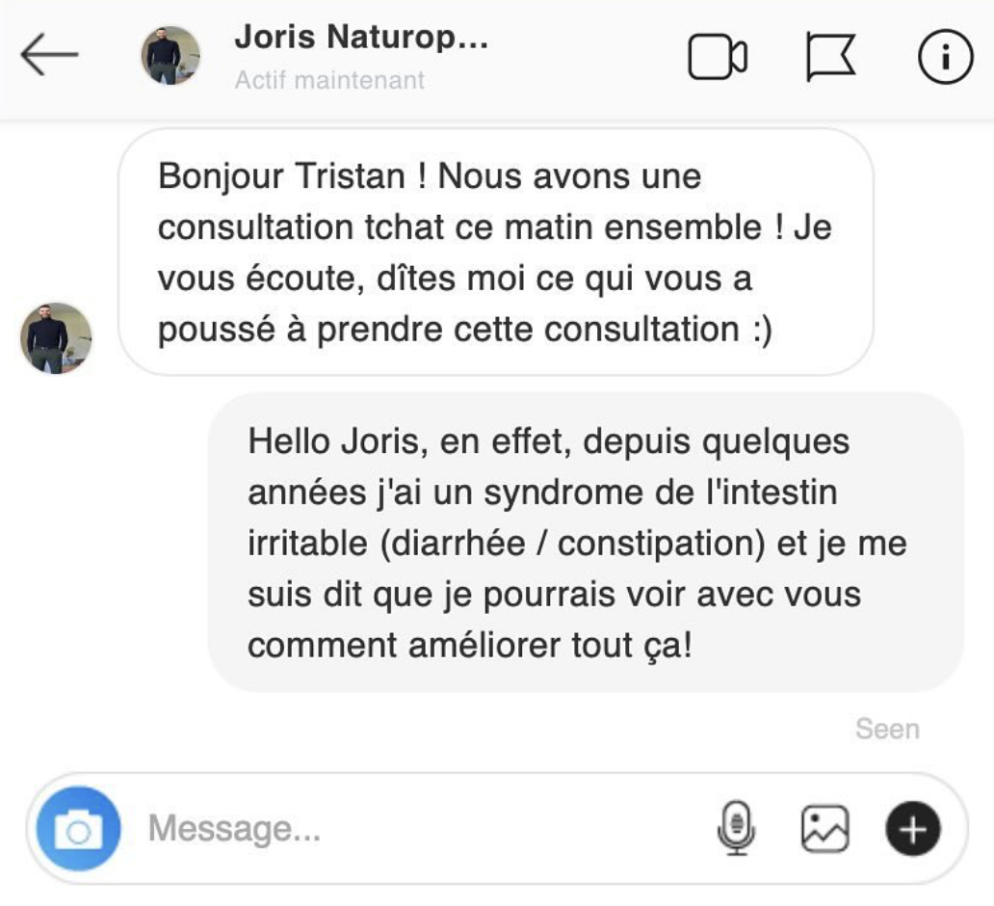Tap the "Seen" read receipt

(x=887, y=729)
